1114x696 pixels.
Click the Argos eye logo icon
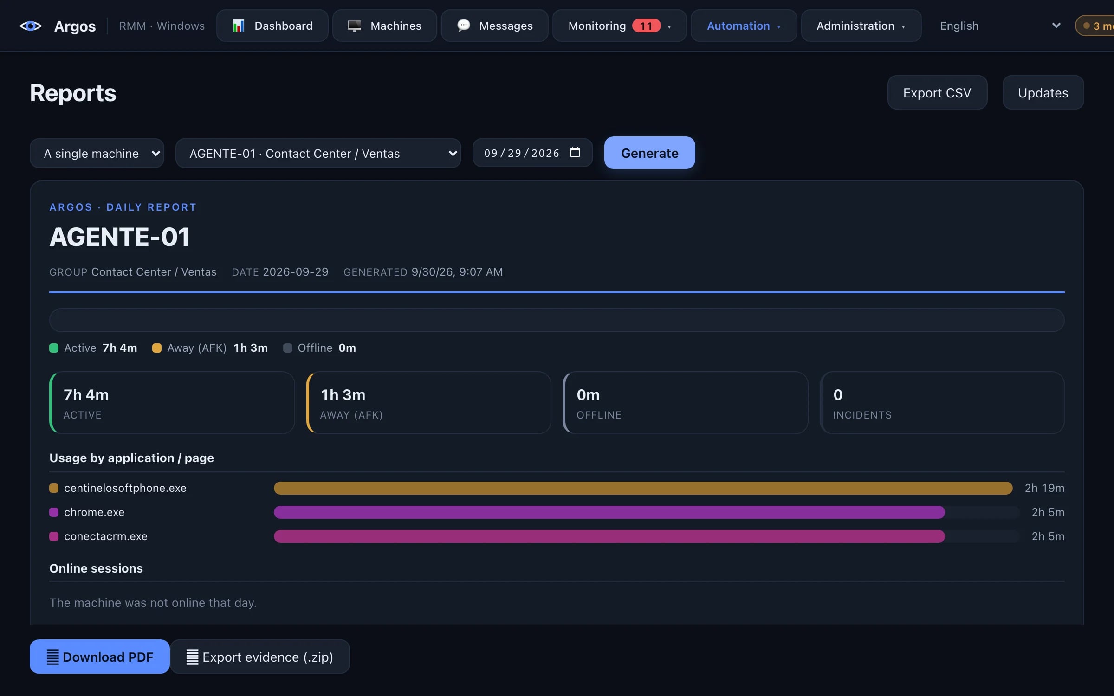point(31,26)
